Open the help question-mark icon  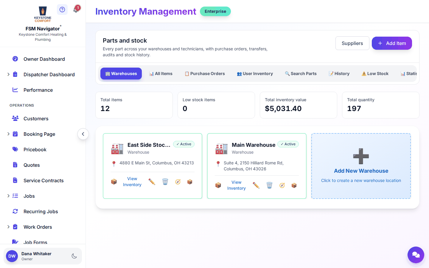pos(62,10)
